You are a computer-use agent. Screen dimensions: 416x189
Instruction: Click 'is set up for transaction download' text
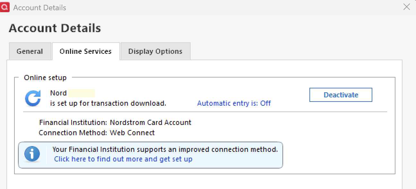[x=108, y=103]
